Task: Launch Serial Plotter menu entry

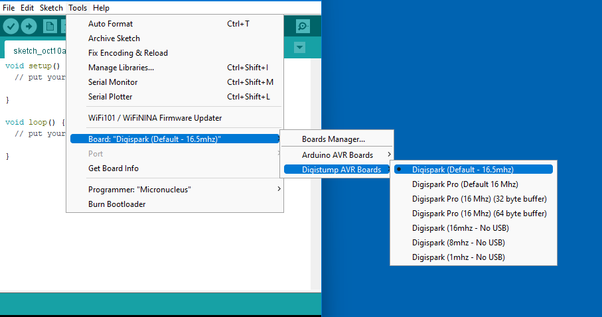Action: (175, 97)
